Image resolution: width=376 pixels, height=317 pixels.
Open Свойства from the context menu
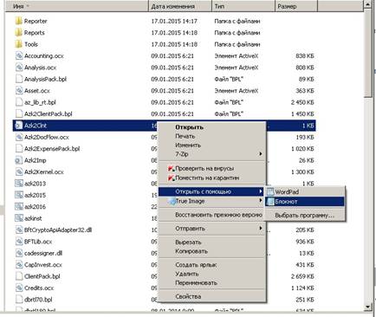coord(188,296)
